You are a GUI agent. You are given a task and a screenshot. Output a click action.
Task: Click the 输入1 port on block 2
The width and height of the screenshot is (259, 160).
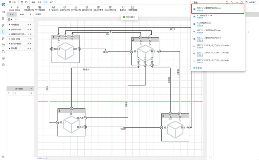[132, 51]
